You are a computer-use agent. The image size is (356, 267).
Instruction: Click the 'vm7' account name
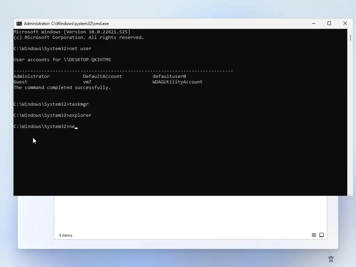tap(87, 82)
